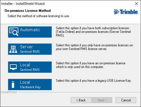Click the InstallShield label at the bottom
The height and width of the screenshot is (107, 141).
click(x=9, y=92)
